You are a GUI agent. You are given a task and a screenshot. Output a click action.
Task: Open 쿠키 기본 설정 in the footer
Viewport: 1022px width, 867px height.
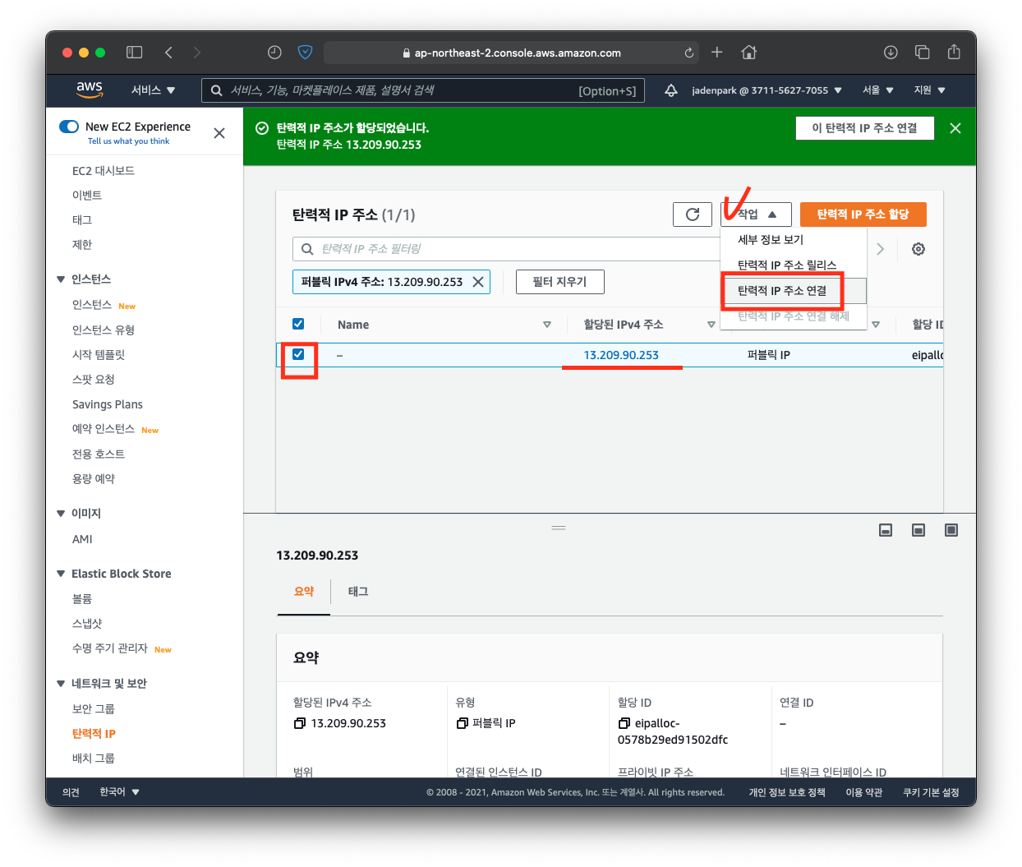coord(931,792)
